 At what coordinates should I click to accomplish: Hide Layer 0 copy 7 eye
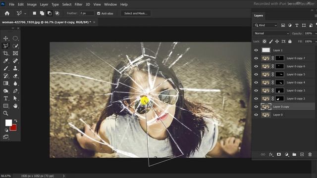click(256, 58)
